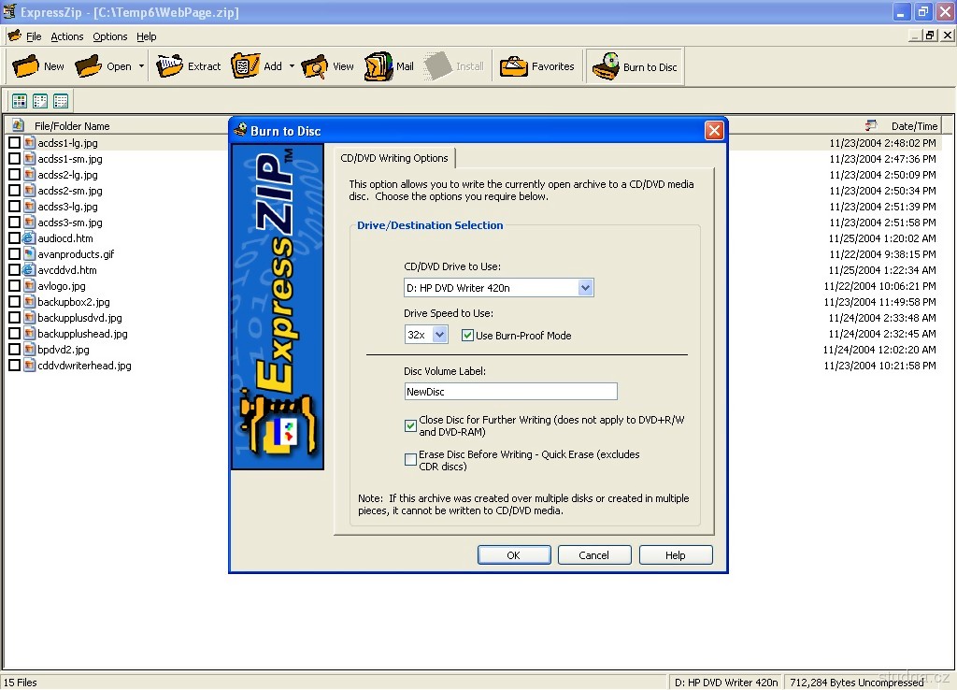Click the acdss1-lg.jpg file icon

(29, 143)
